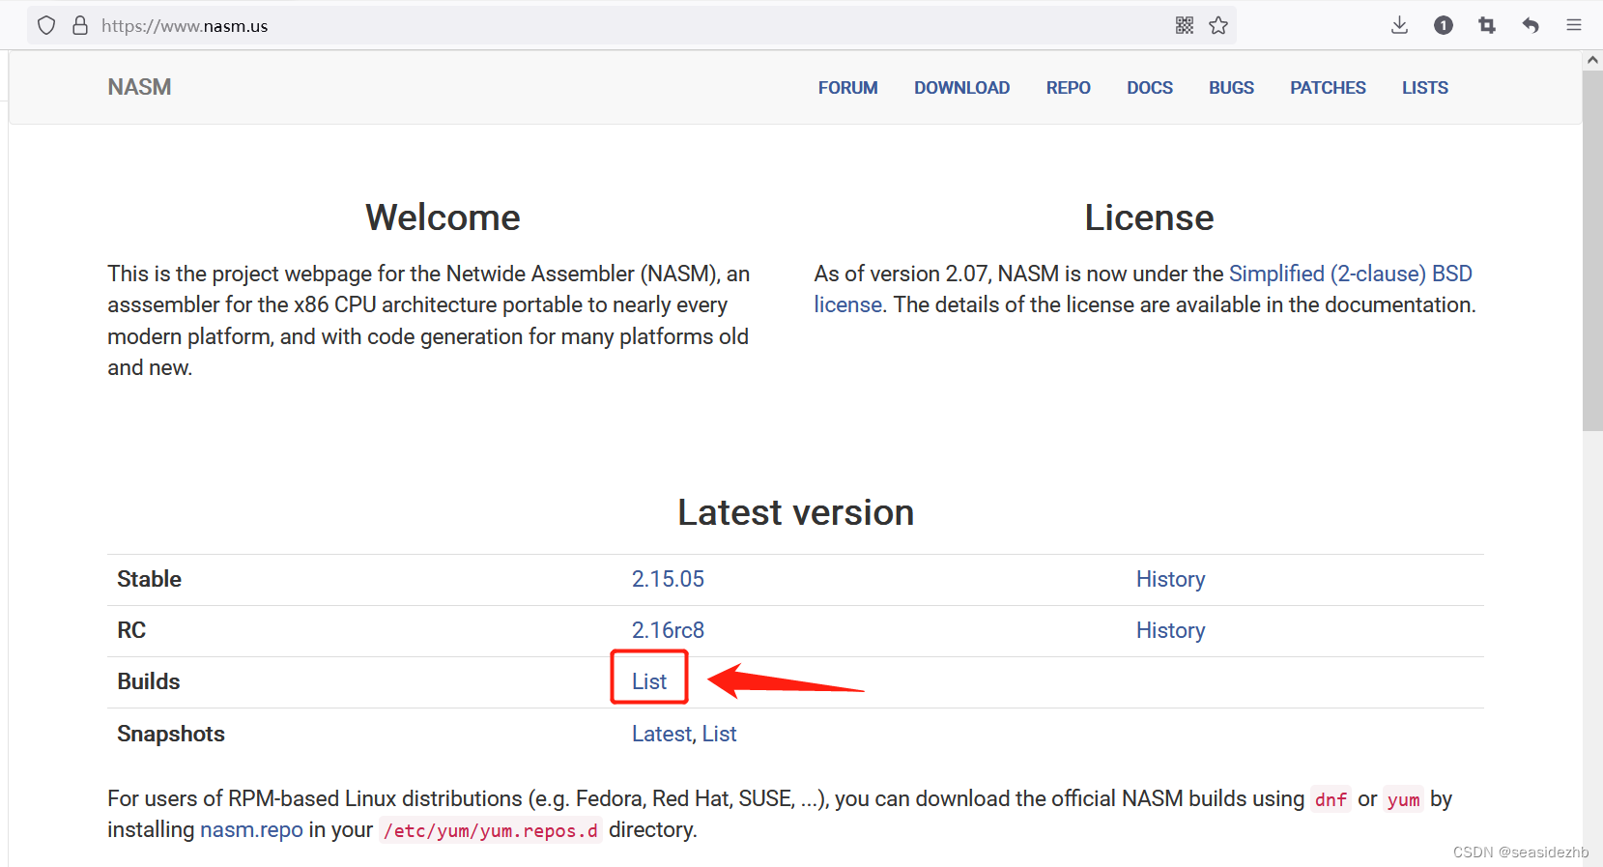Click the QR code icon in address bar

(1185, 25)
